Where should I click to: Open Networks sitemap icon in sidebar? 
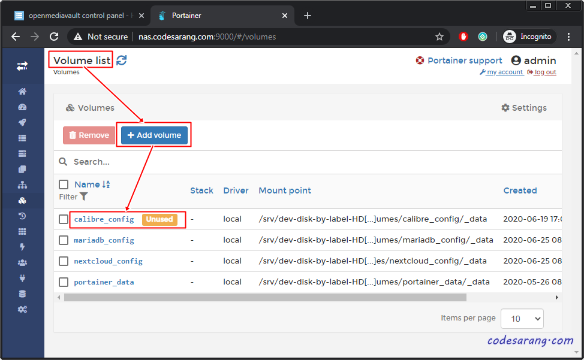pyautogui.click(x=22, y=185)
